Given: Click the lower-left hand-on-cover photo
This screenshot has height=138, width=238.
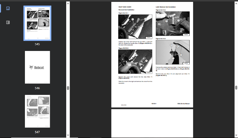Looking at the screenshot, I should (x=135, y=62).
